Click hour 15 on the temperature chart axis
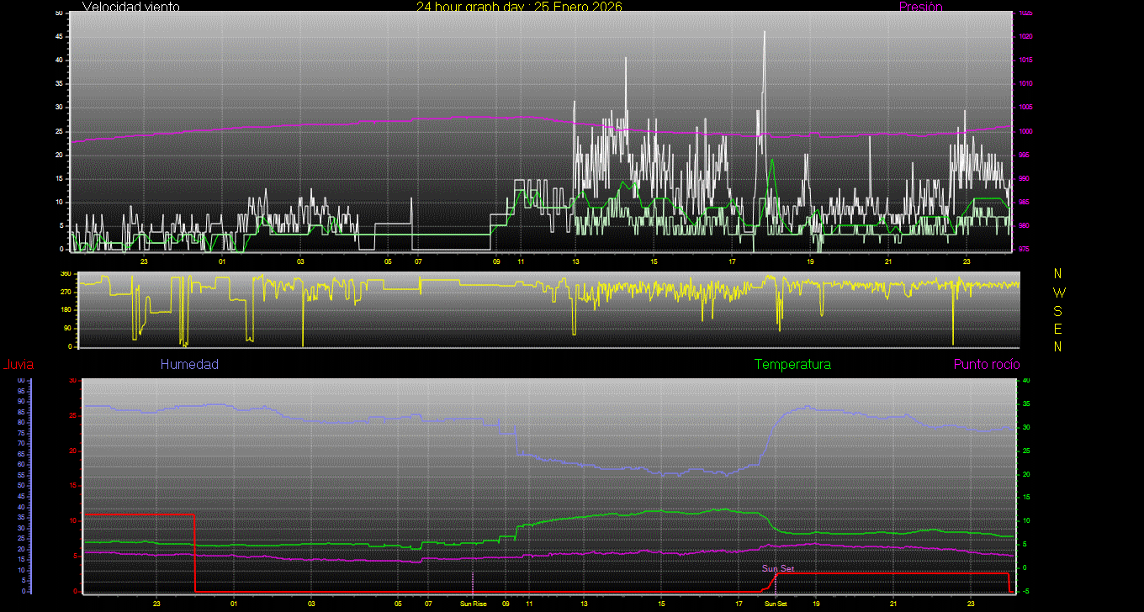1144x612 pixels. [x=661, y=604]
